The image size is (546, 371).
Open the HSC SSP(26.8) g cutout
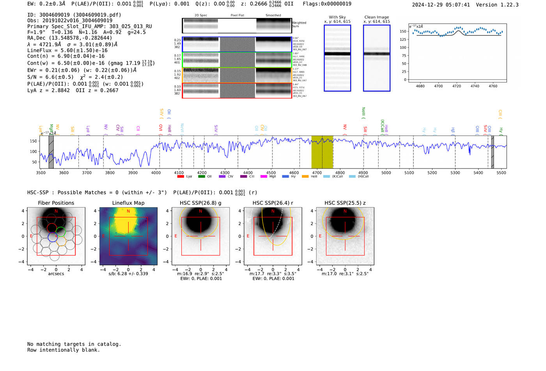[200, 237]
